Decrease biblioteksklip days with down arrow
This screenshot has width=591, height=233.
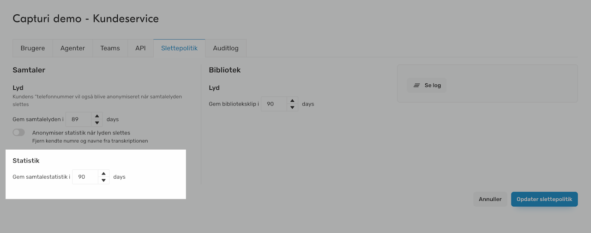[x=292, y=107]
